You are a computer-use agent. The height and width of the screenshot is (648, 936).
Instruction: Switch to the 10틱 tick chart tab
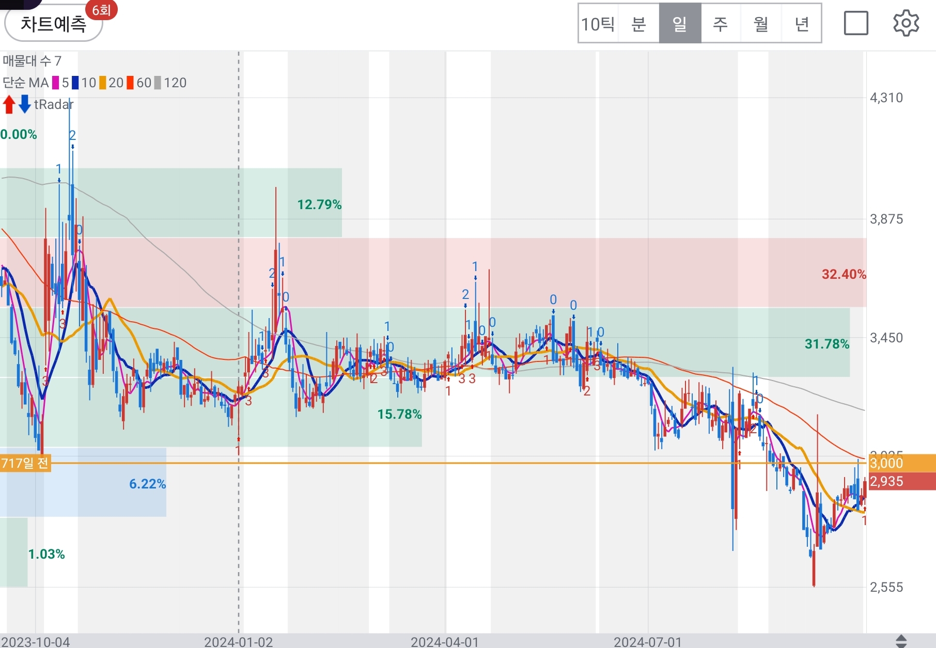click(598, 24)
